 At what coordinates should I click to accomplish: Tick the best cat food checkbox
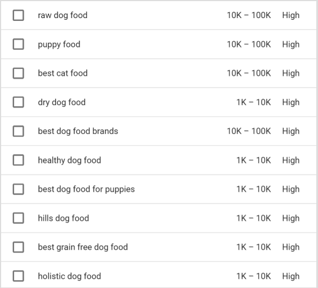point(19,73)
